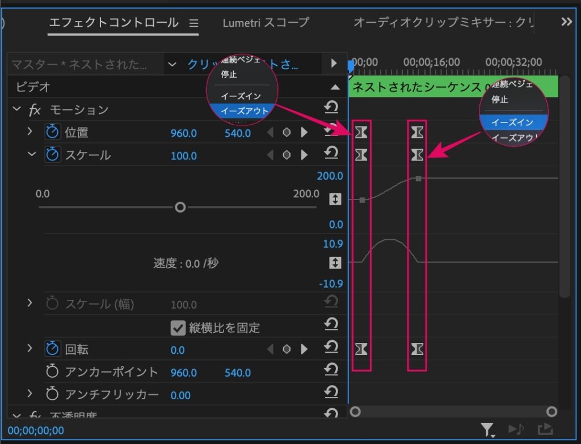Collapse the モーション effect group
581x444 pixels.
pos(16,109)
